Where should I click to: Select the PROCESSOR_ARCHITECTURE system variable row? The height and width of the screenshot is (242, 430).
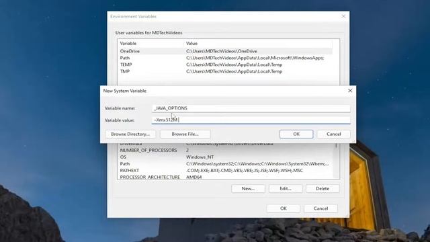tap(226, 177)
